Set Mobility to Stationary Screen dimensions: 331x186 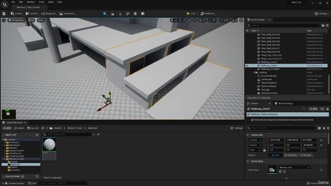(x=291, y=155)
